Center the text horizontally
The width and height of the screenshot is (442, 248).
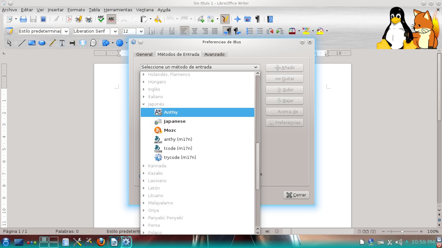194,31
